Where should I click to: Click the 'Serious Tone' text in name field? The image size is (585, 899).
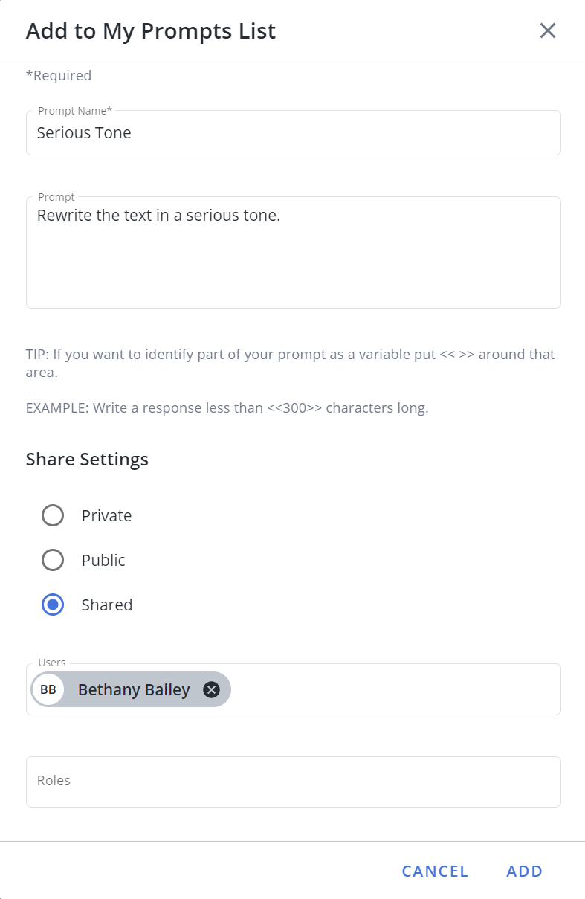pos(84,133)
